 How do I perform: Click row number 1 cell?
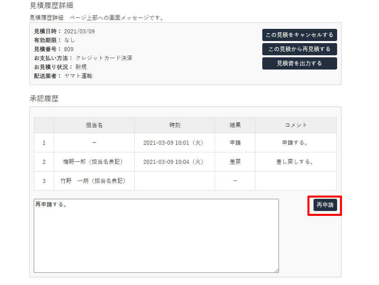click(44, 143)
